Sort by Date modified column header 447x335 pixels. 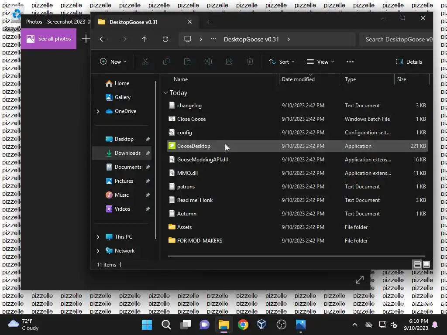(298, 79)
